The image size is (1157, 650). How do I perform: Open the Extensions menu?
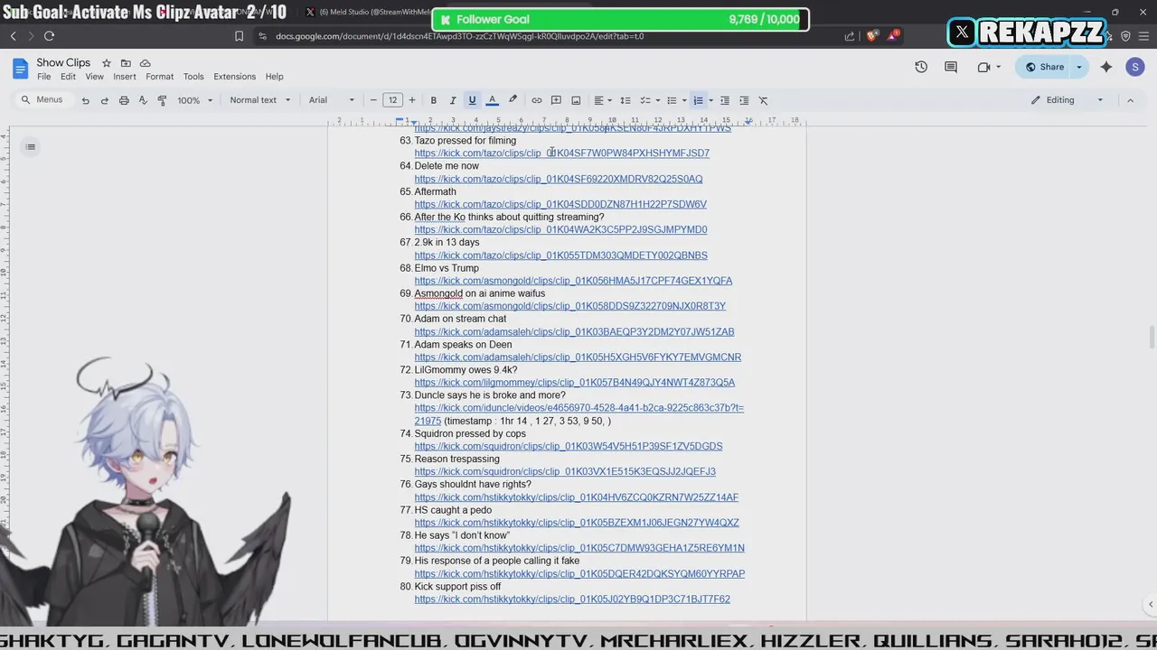point(235,77)
